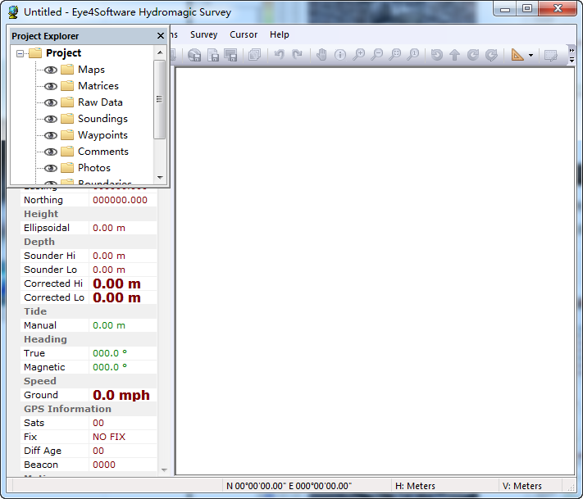This screenshot has width=583, height=499.
Task: Click the Project Explorer scrollbar thumb
Action: pos(160,99)
